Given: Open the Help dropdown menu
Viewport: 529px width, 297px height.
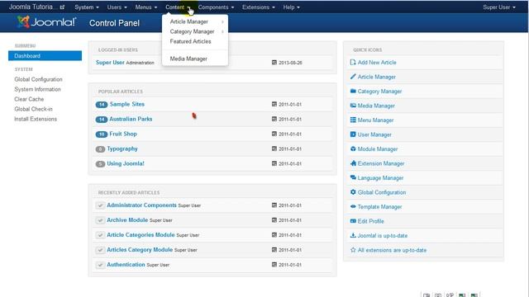Looking at the screenshot, I should [291, 7].
